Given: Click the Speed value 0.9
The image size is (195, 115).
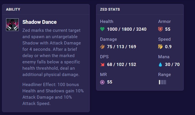Looking at the screenshot, I should [168, 47].
